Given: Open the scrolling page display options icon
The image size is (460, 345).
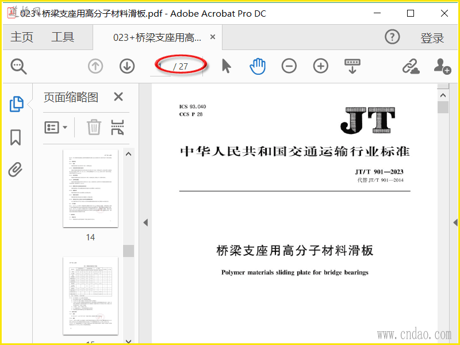Looking at the screenshot, I should tap(352, 66).
